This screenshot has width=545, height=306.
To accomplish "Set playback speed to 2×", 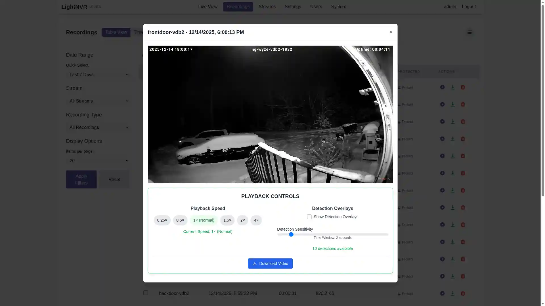I will 242,220.
